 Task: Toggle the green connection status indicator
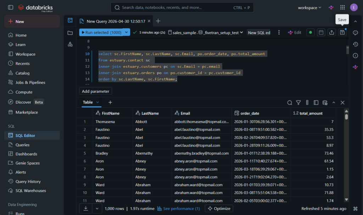pyautogui.click(x=310, y=32)
